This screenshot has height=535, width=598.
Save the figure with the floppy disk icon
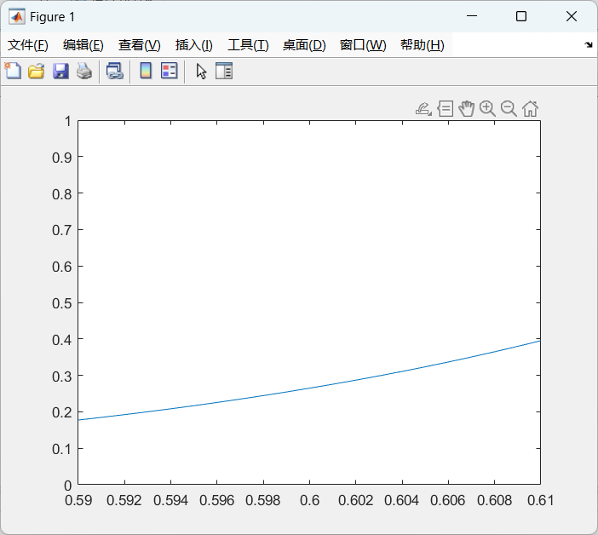click(x=60, y=72)
